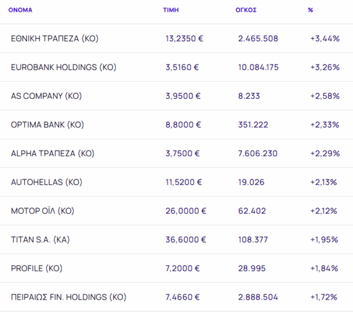Screen dimensions: 353x312
Task: Sort by the ΤΙΜΗ column header
Action: 171,11
